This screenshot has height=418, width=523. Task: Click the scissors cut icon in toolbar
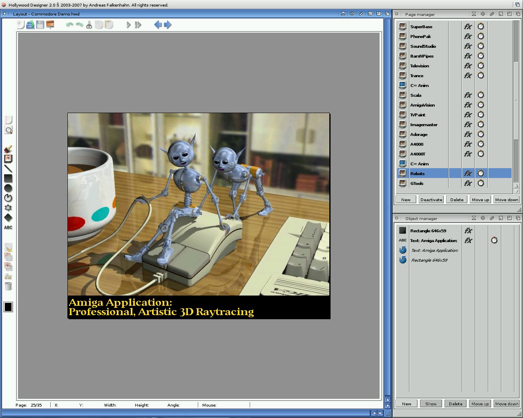coord(89,25)
